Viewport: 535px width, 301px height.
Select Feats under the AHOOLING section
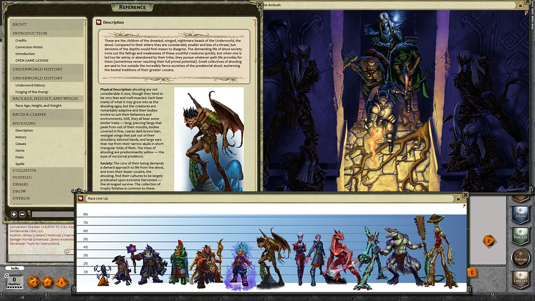click(20, 157)
